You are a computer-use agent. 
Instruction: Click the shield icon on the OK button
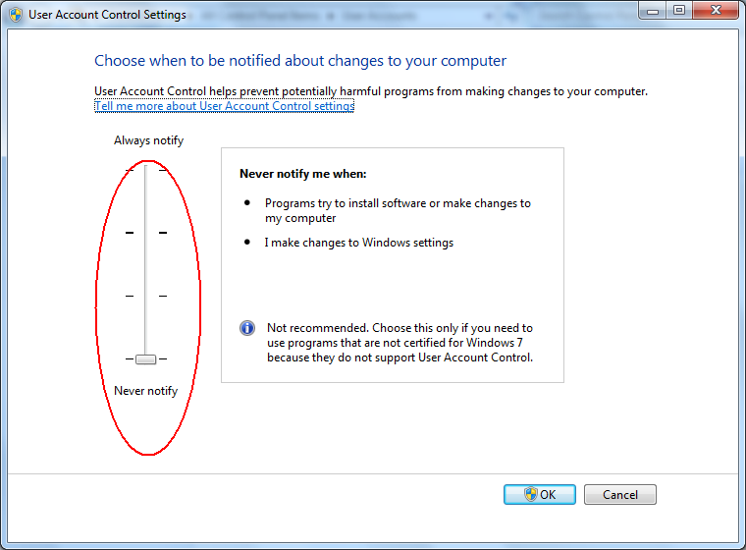530,494
